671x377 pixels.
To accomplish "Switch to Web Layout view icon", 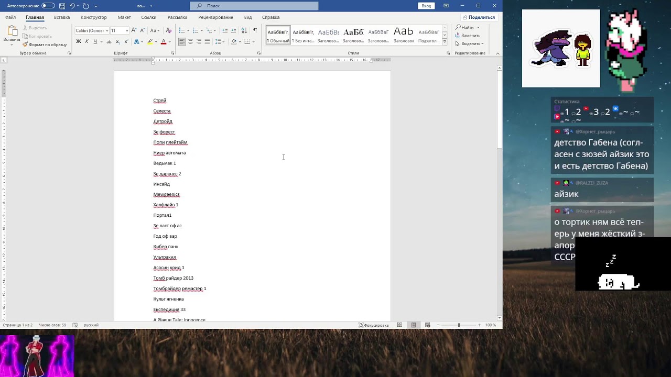I will 428,325.
